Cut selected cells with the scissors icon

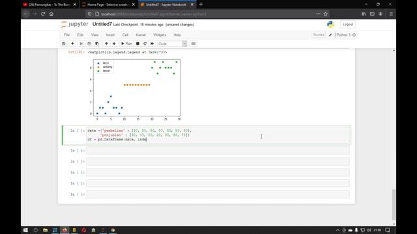pyautogui.click(x=81, y=44)
